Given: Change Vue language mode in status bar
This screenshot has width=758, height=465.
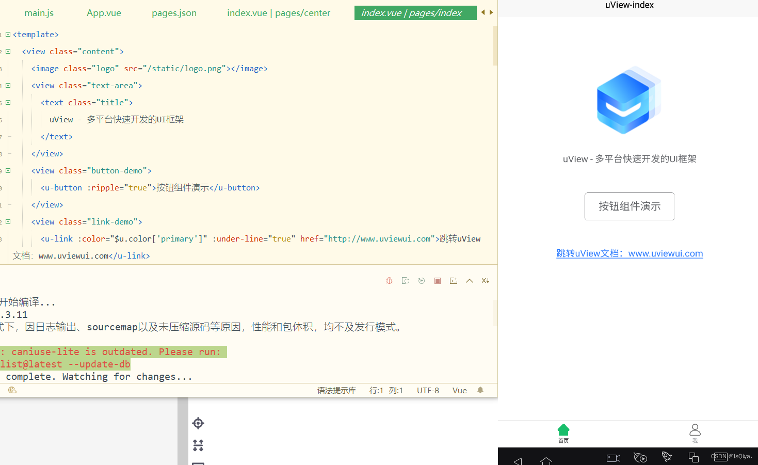Looking at the screenshot, I should (459, 391).
